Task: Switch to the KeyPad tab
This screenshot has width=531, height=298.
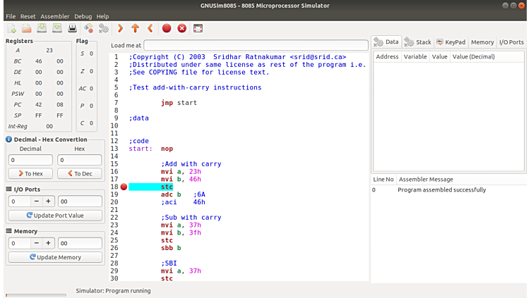Action: (451, 42)
